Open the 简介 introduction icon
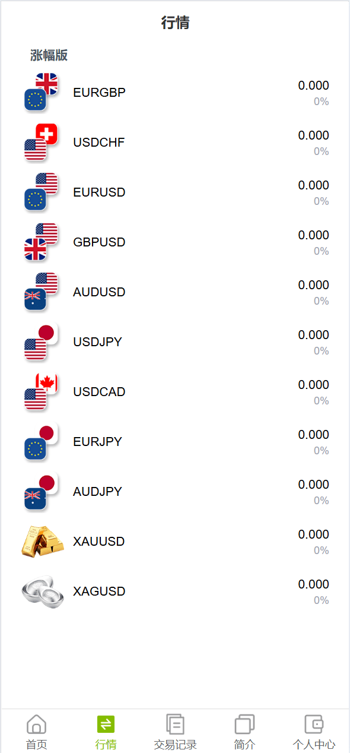 click(x=244, y=724)
